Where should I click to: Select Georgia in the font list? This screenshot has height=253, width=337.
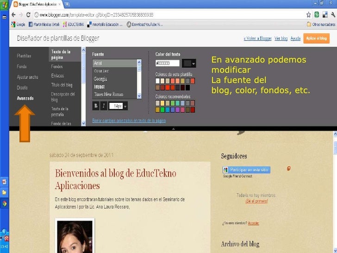click(x=101, y=79)
